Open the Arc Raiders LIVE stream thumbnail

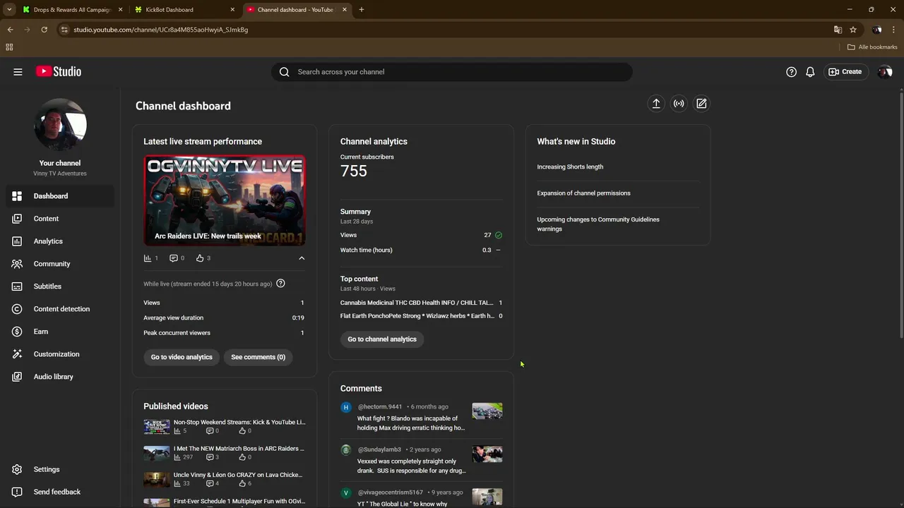coord(225,200)
